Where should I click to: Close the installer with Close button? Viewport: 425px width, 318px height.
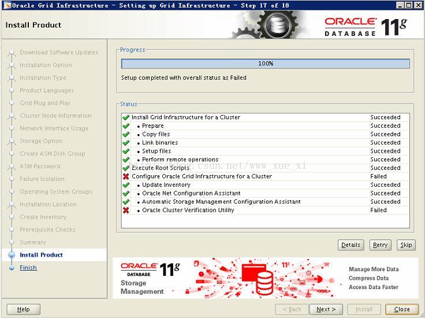pyautogui.click(x=402, y=309)
